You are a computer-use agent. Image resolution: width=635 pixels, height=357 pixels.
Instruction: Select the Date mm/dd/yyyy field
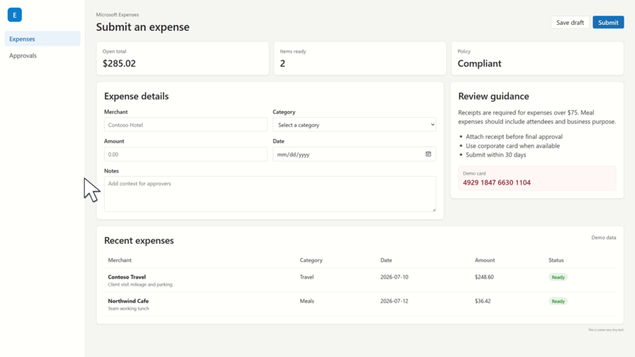click(x=354, y=154)
